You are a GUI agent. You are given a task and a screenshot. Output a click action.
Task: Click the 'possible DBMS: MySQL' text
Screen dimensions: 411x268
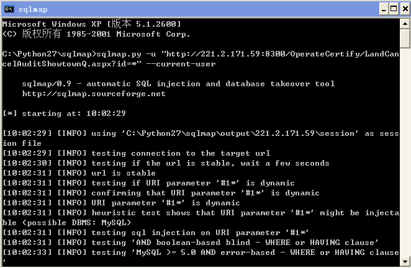(x=79, y=223)
